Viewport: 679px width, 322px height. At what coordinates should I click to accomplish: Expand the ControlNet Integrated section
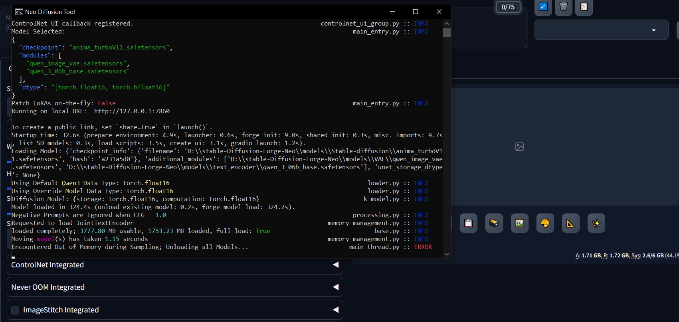point(175,265)
